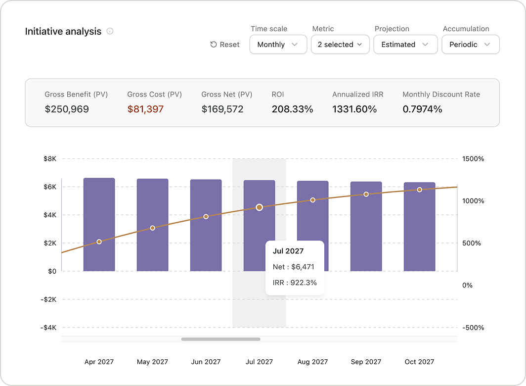Image resolution: width=526 pixels, height=386 pixels.
Task: Click the Apr 2027 bar
Action: (x=99, y=224)
